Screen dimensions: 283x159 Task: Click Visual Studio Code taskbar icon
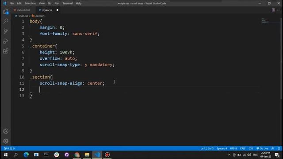97,155
